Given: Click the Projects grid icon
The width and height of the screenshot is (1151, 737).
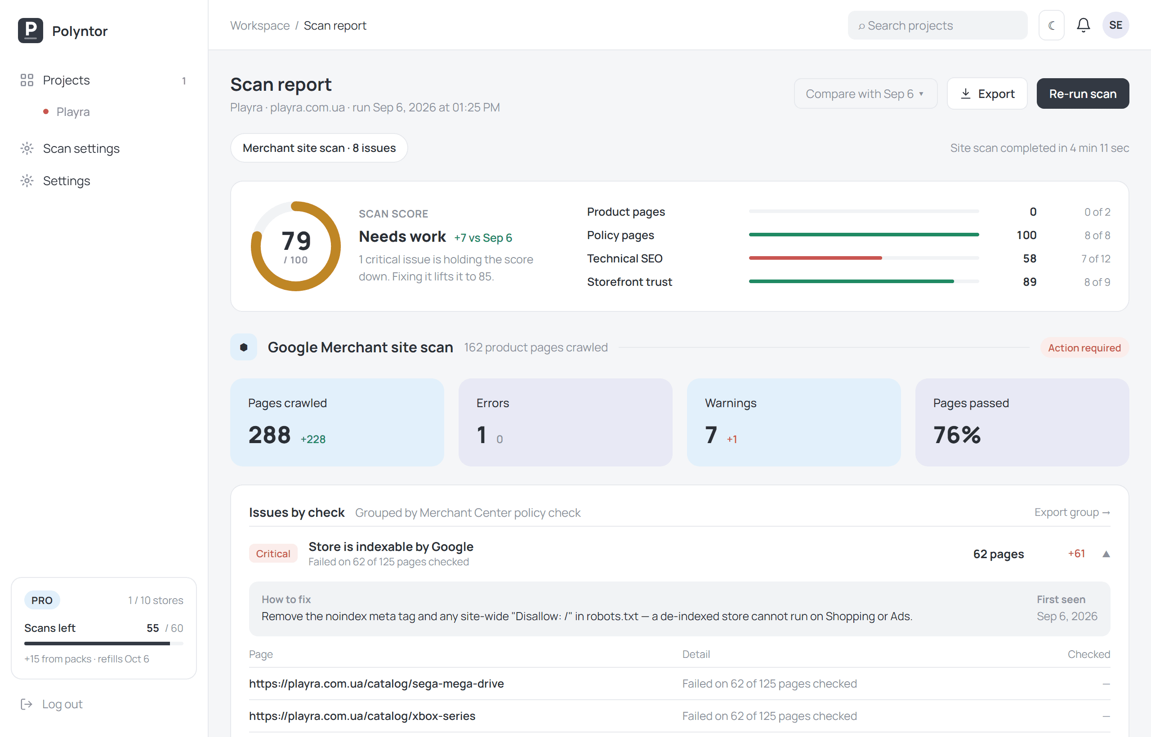Looking at the screenshot, I should 27,80.
